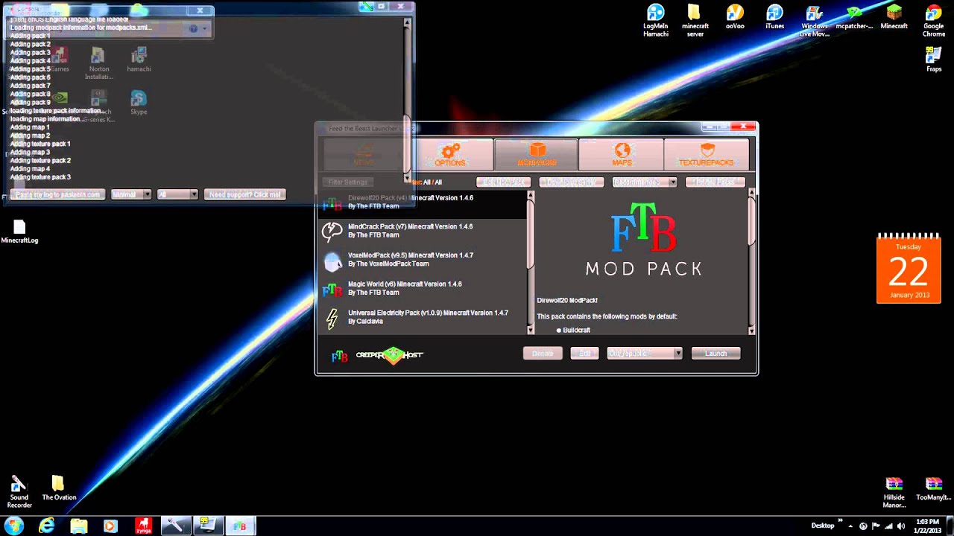Open the ooVoo desktop icon
The width and height of the screenshot is (954, 536).
coord(735,18)
